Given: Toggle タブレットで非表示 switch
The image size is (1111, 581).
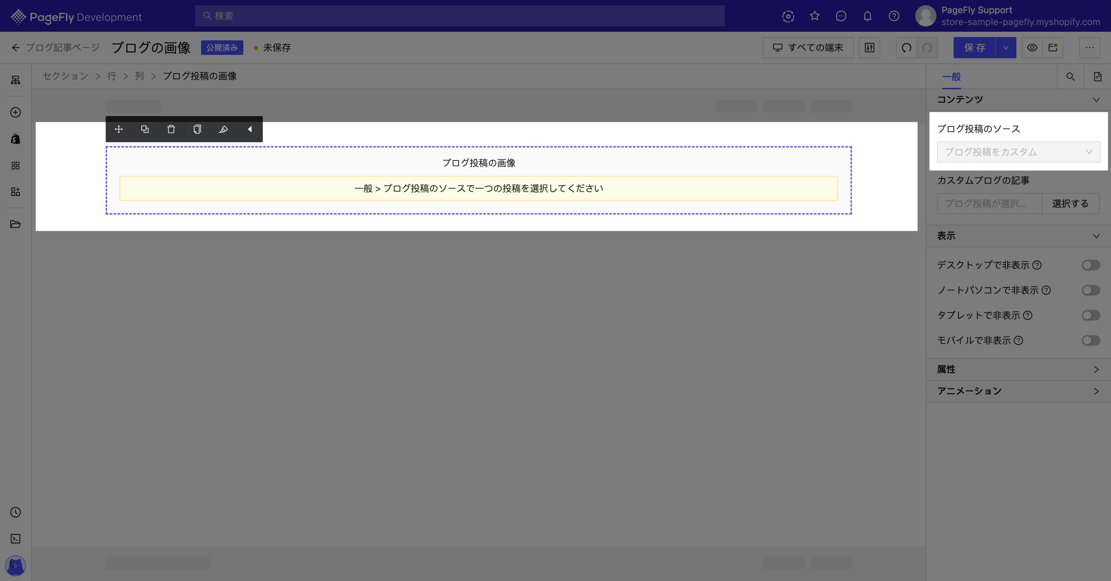Looking at the screenshot, I should [x=1091, y=316].
